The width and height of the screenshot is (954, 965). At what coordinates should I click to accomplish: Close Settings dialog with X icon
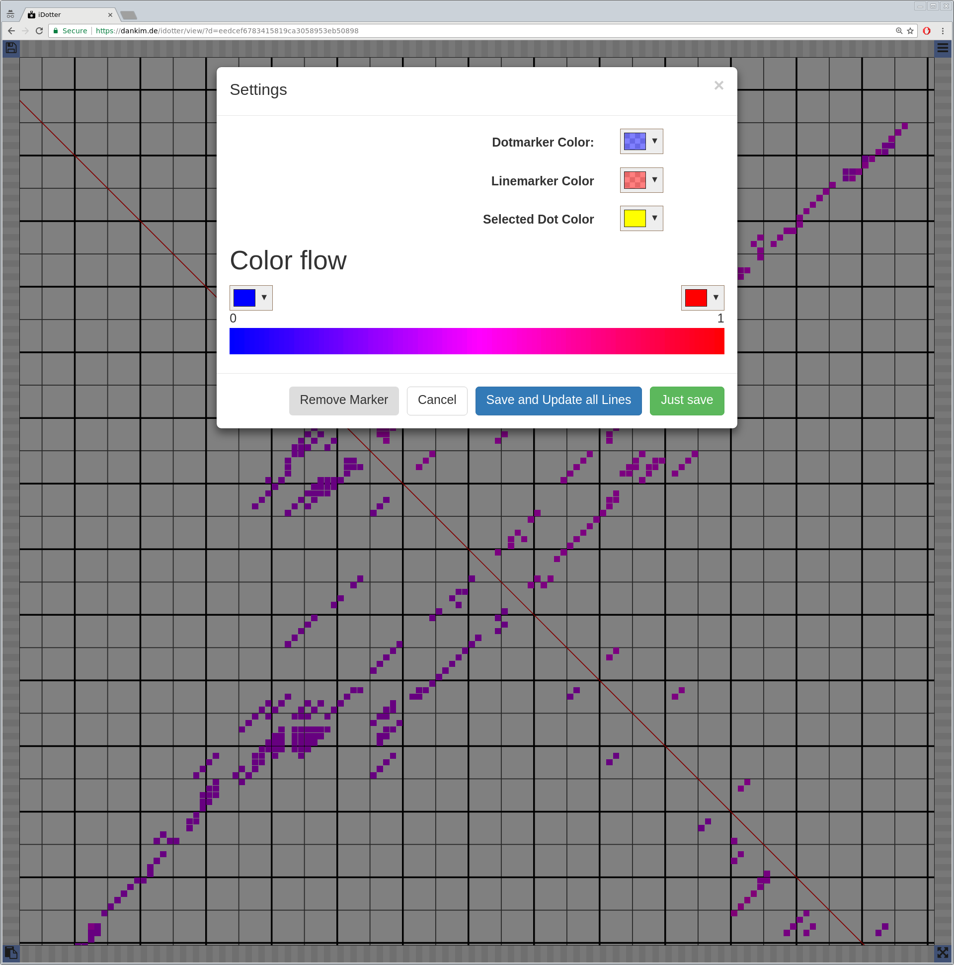tap(719, 85)
